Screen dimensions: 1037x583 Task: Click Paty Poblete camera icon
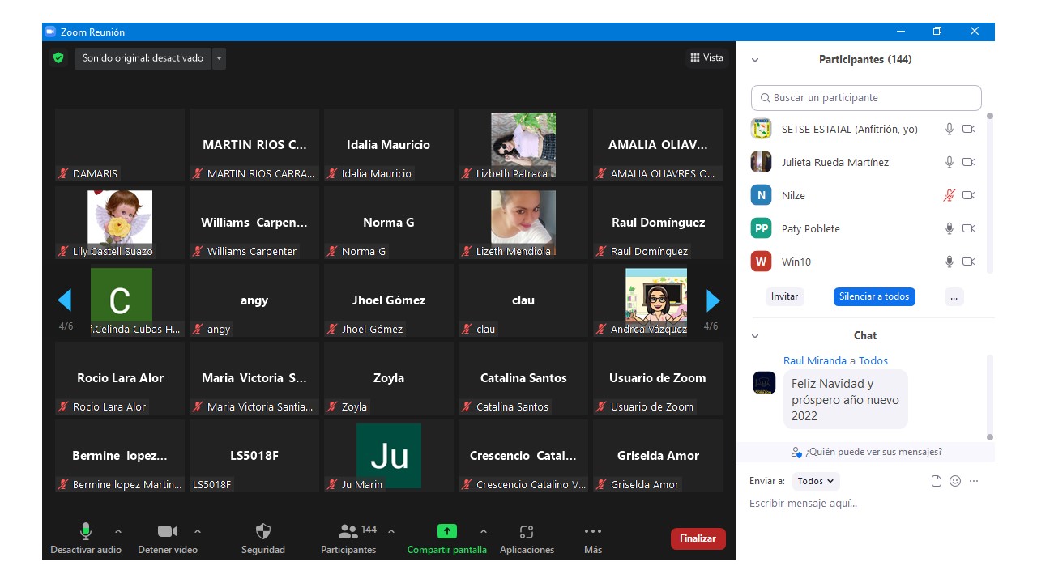[969, 228]
